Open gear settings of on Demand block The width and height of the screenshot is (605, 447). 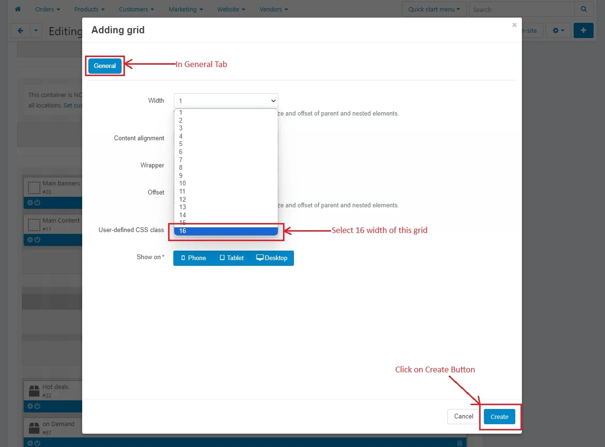pos(30,443)
